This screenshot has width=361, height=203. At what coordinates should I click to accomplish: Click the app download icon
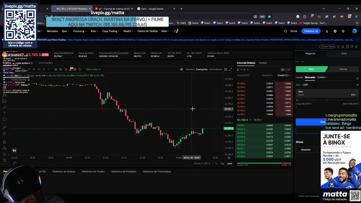pos(327,31)
